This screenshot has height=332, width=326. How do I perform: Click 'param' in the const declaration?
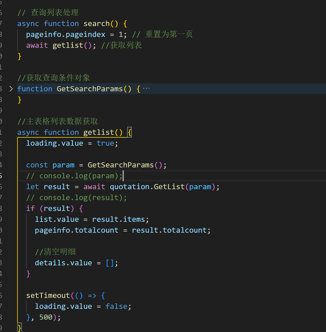click(x=63, y=165)
